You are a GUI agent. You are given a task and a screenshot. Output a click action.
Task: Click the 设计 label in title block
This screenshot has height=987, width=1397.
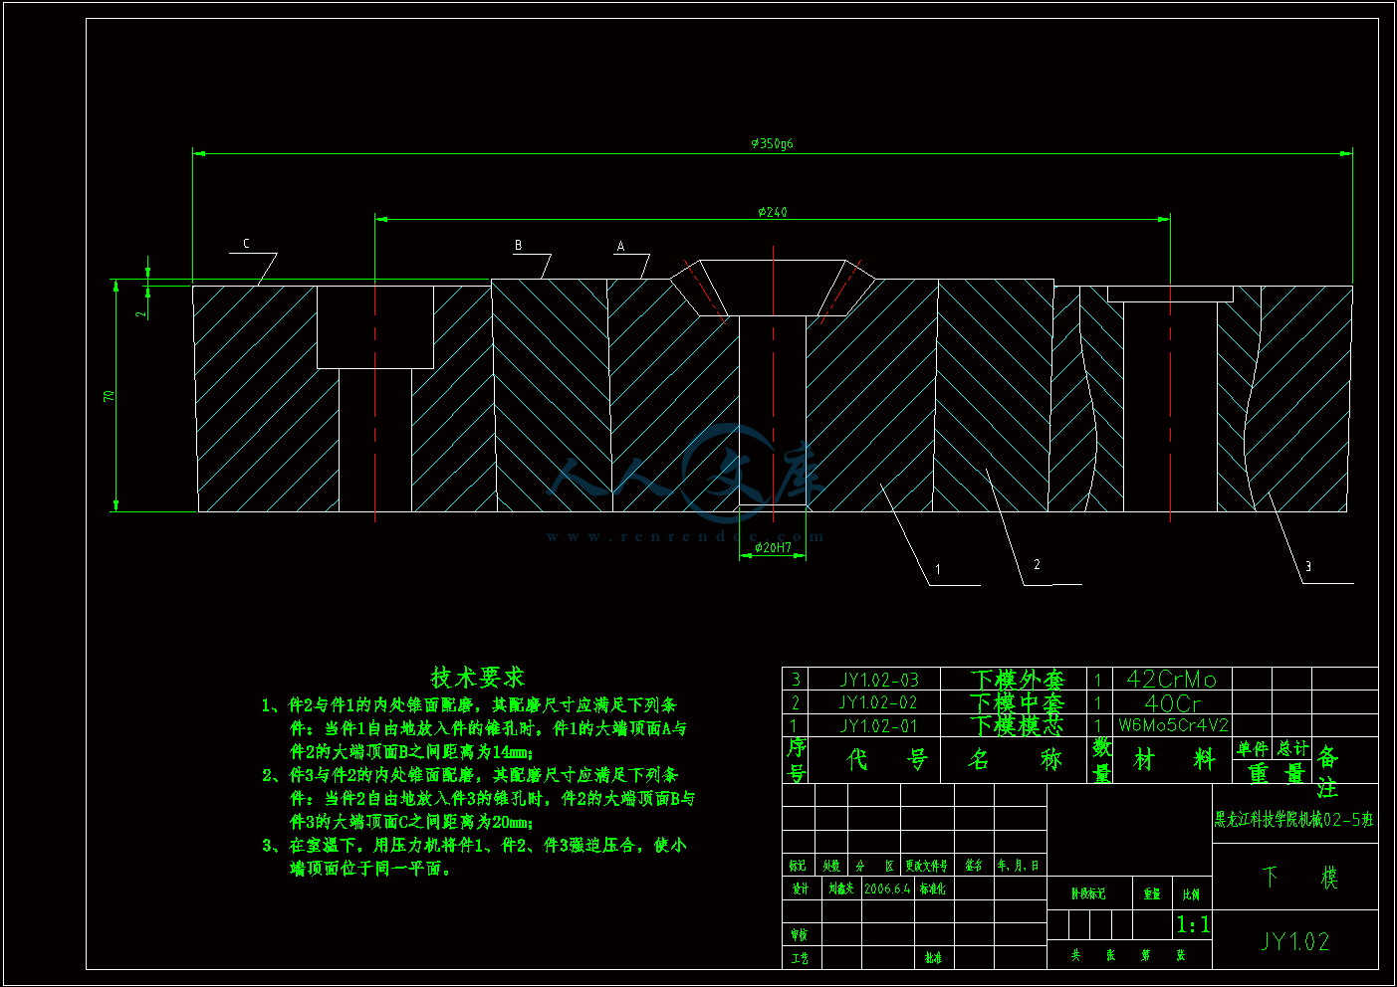pos(801,888)
